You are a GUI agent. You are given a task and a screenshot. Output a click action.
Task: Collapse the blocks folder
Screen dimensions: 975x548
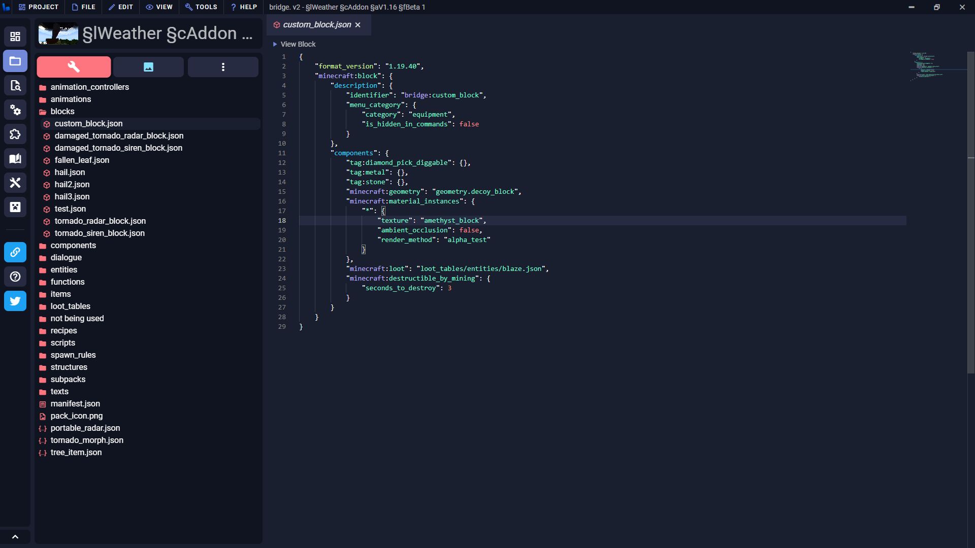click(62, 112)
